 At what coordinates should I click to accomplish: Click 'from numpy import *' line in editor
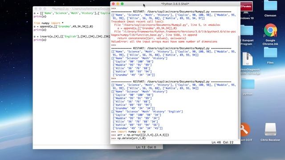click(49, 23)
